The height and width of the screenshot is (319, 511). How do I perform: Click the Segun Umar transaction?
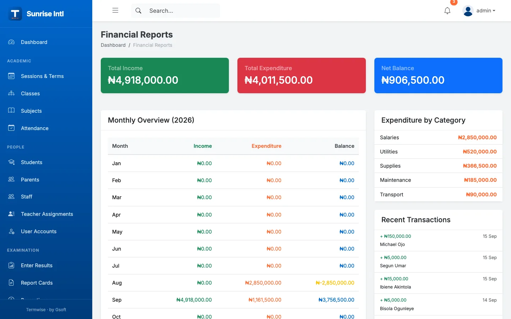(x=438, y=262)
